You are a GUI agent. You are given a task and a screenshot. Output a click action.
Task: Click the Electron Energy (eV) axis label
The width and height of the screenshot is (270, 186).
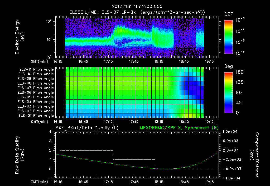click(20, 37)
